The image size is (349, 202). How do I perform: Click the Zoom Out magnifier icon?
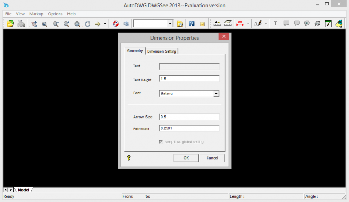56,24
